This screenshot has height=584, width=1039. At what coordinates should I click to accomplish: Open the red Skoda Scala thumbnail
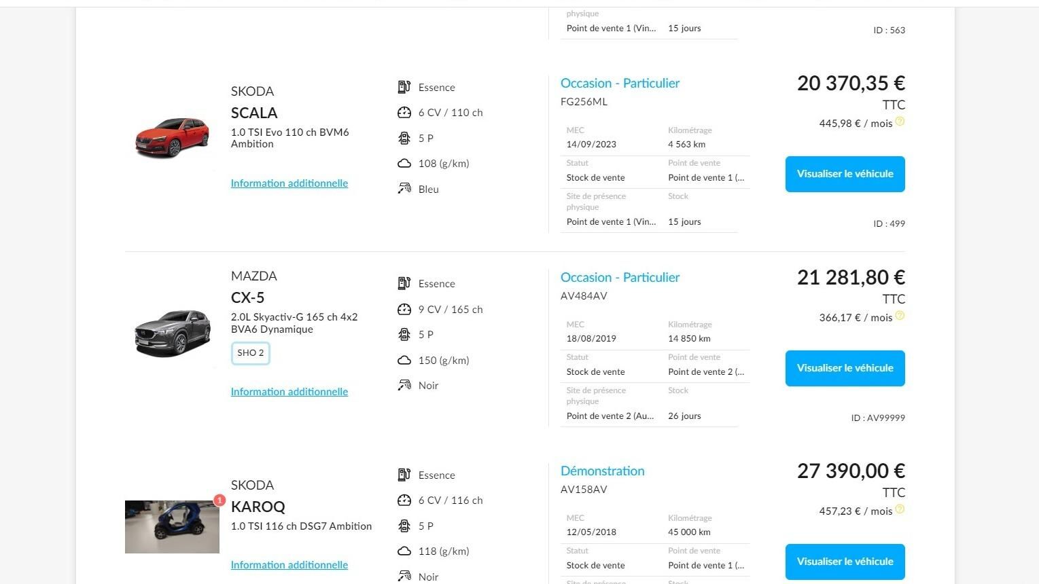[172, 138]
